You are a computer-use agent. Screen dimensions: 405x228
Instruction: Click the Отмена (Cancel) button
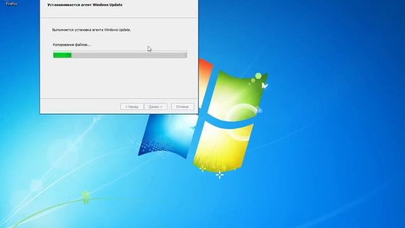pyautogui.click(x=182, y=107)
